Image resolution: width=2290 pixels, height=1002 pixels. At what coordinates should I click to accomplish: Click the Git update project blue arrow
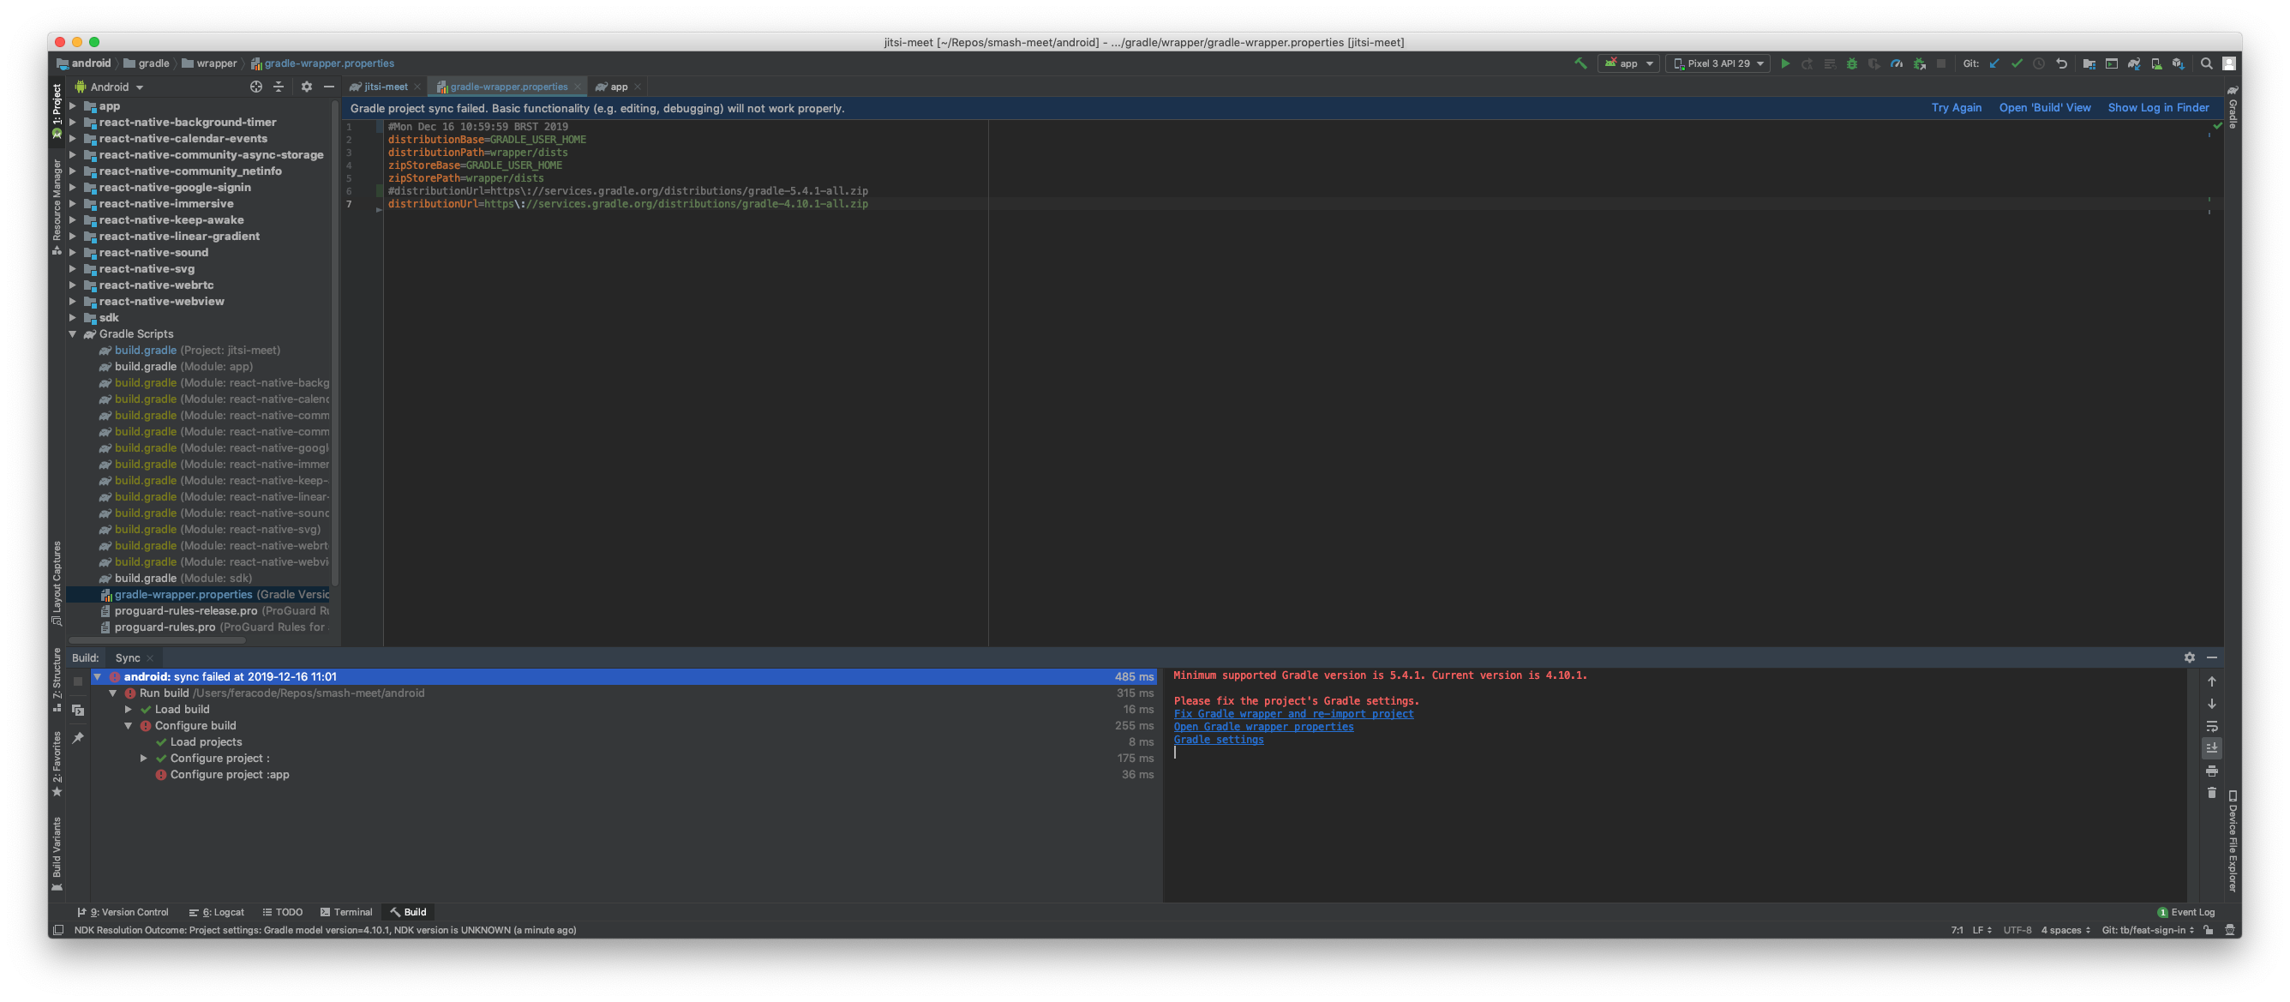point(1994,63)
